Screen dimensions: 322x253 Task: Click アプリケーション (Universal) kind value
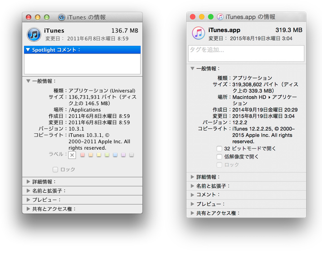coord(102,91)
